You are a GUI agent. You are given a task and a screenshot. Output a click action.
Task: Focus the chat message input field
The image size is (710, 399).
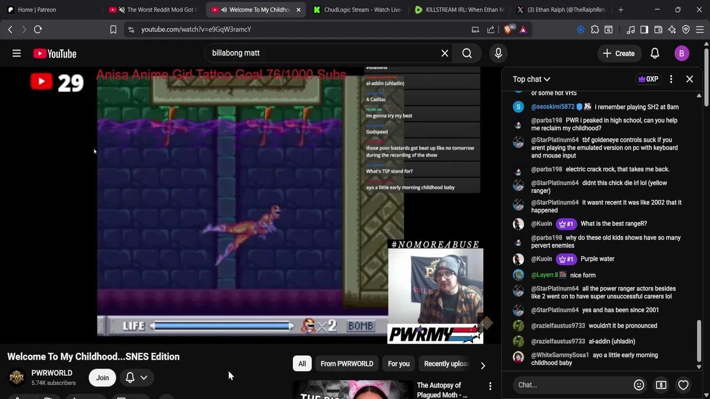pos(571,385)
